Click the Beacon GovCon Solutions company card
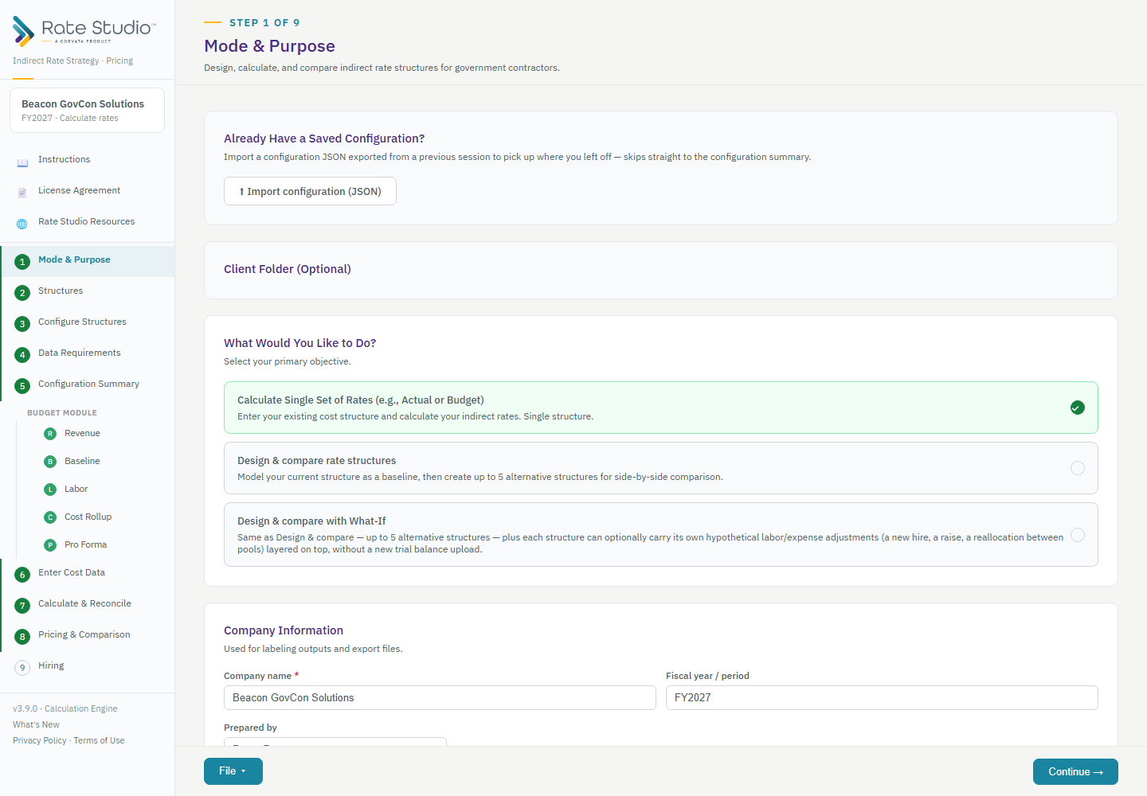Image resolution: width=1147 pixels, height=796 pixels. tap(87, 110)
